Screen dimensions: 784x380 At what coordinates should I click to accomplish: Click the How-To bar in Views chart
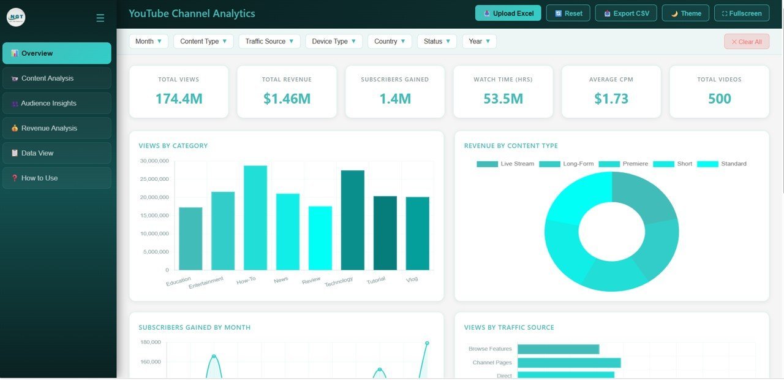tap(255, 218)
